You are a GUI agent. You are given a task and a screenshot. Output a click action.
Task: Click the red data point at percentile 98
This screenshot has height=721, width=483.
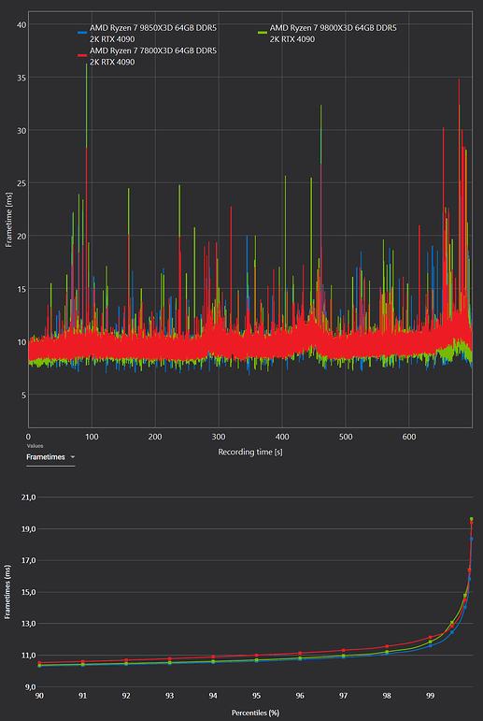click(x=387, y=646)
